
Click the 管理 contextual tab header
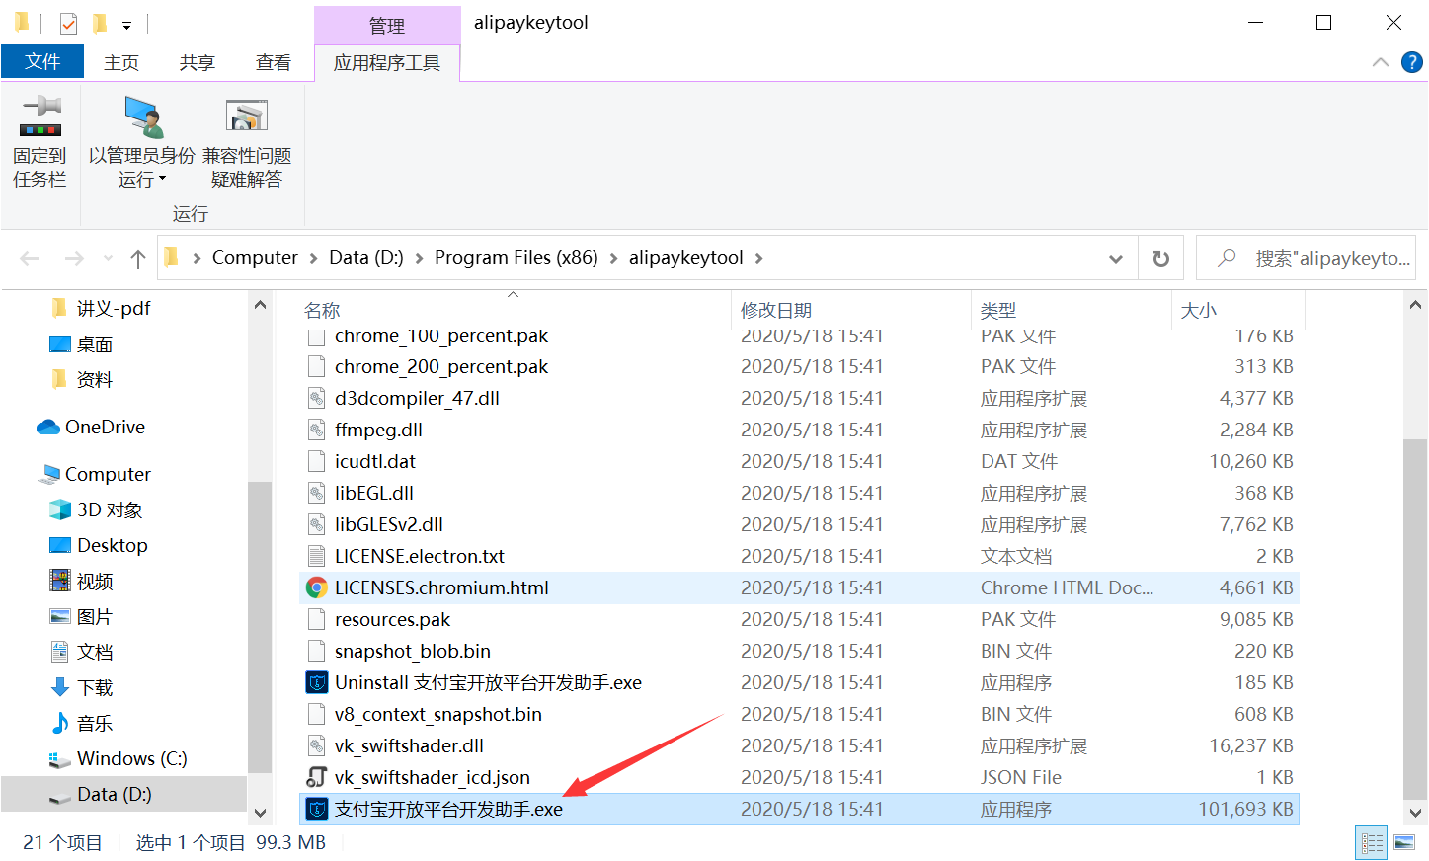(x=387, y=26)
